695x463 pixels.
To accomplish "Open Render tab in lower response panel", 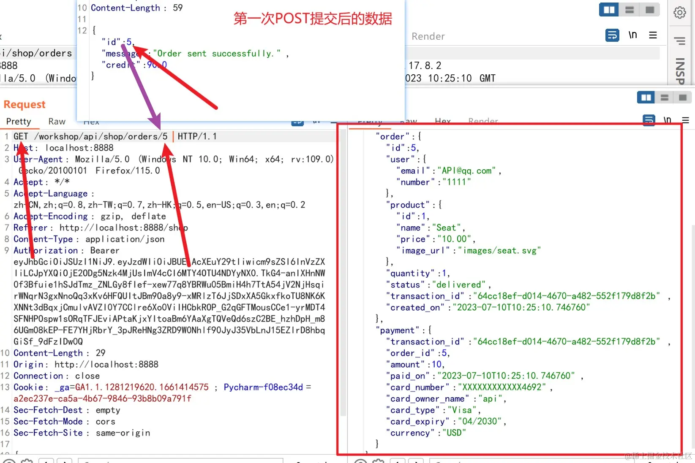I will tap(483, 121).
